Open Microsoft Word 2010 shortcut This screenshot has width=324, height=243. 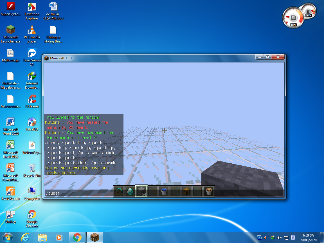point(10,127)
